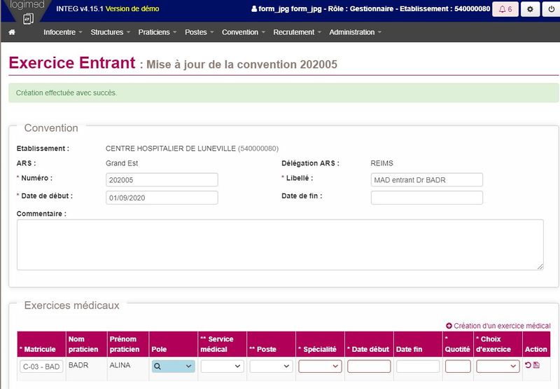Open the Postes menu
The height and width of the screenshot is (389, 560).
click(x=199, y=32)
